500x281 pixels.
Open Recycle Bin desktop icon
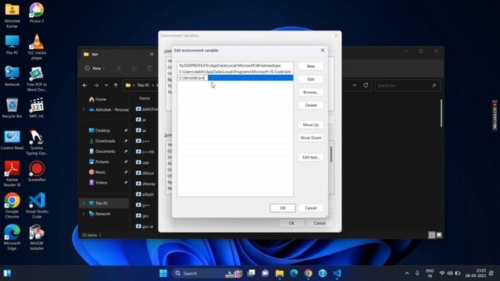coord(12,108)
